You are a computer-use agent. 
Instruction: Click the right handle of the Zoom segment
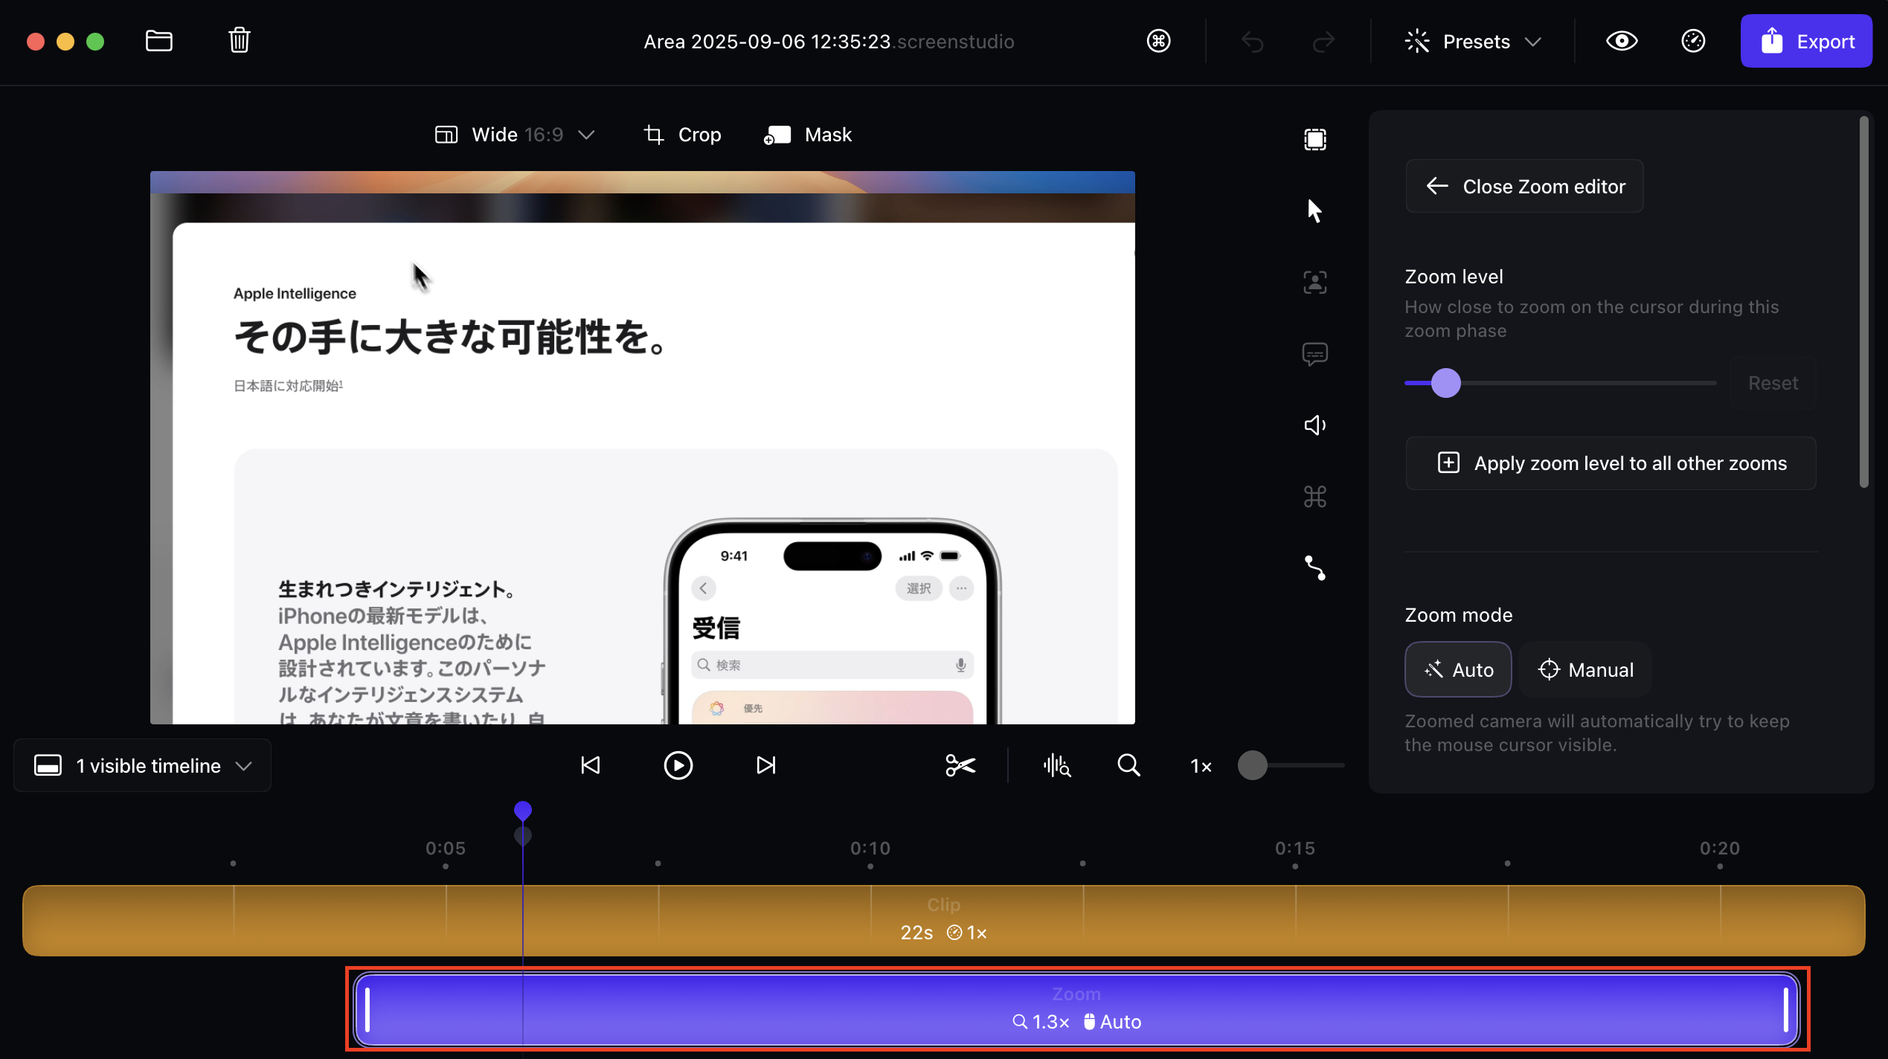(x=1785, y=1009)
